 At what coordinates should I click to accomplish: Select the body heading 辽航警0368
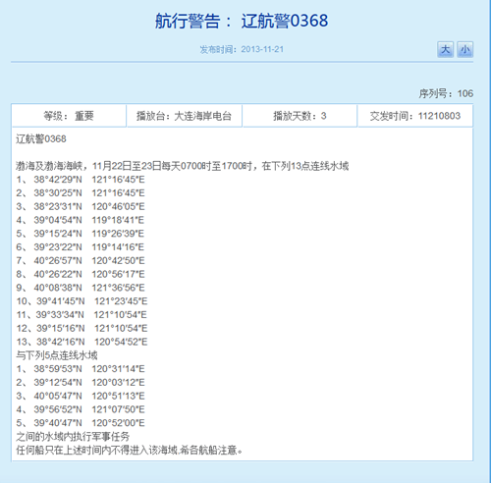coord(41,139)
